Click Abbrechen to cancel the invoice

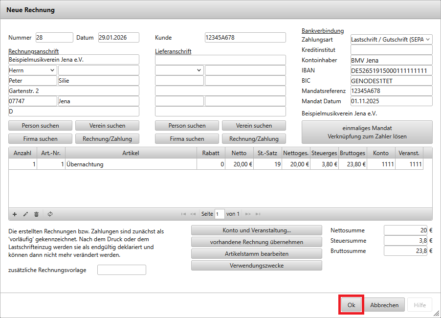(x=384, y=305)
